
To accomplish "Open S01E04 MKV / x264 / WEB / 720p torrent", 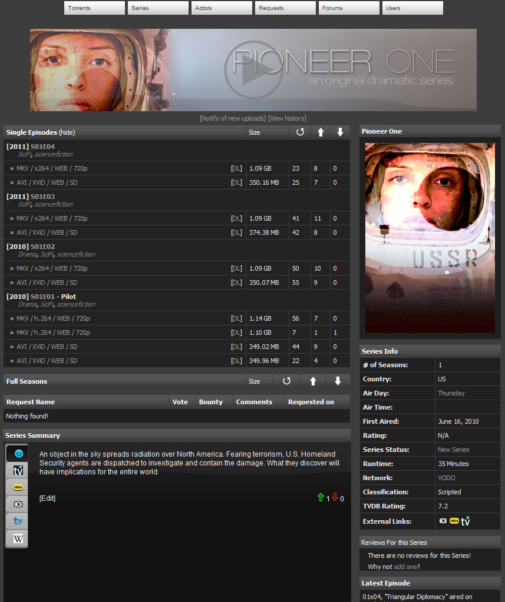I will click(x=52, y=168).
